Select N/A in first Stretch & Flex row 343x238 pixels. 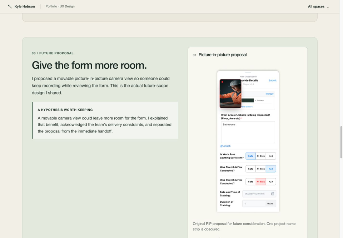[x=271, y=169]
